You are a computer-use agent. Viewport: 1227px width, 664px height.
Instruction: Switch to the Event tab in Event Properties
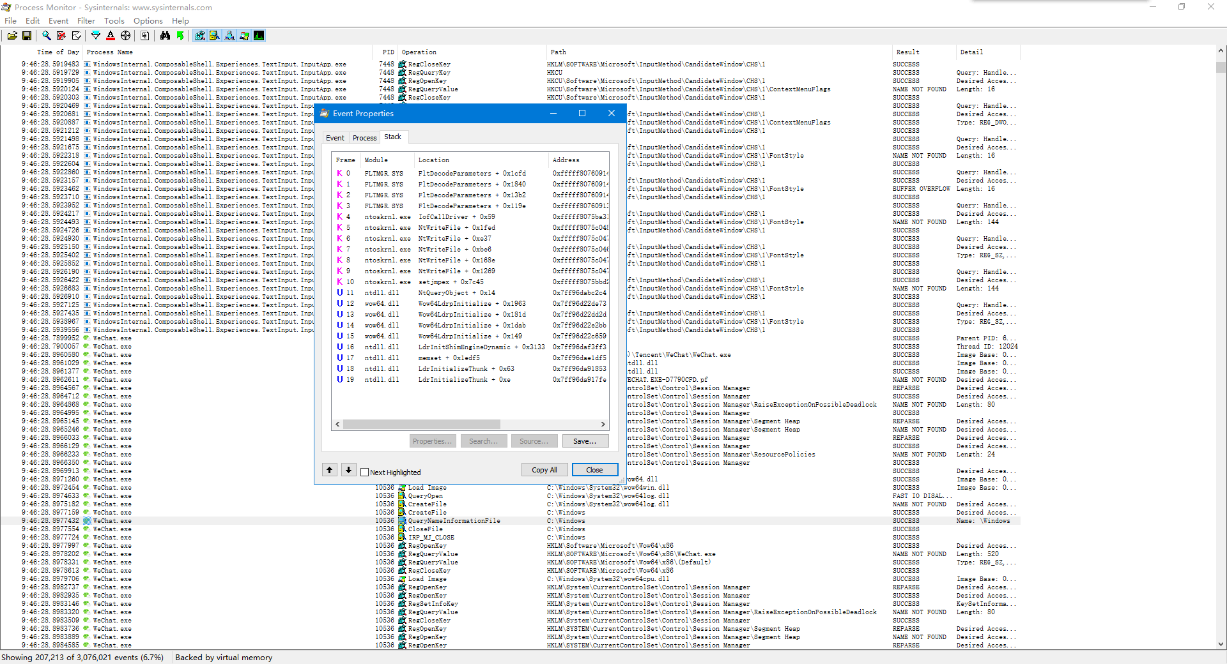335,138
